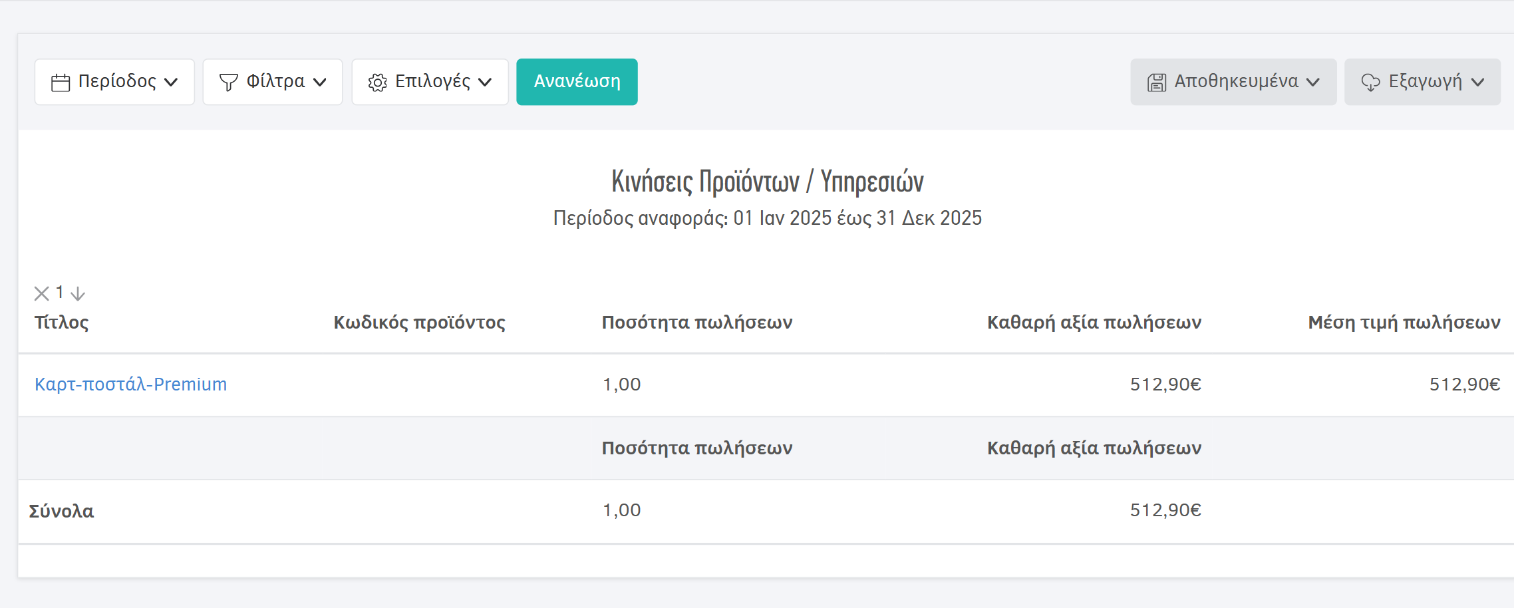Click the sort order number 1
Screen dimensions: 1514x608
pyautogui.click(x=60, y=292)
